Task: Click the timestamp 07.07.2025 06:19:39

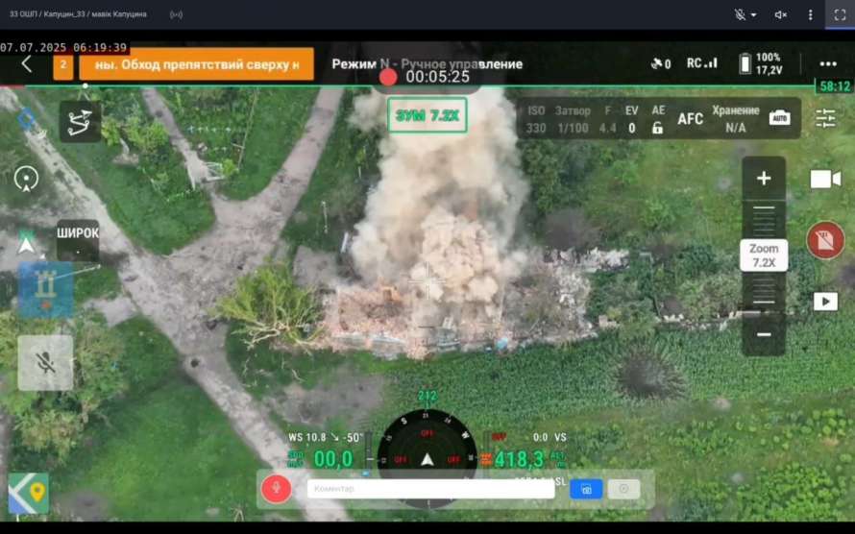Action: [63, 47]
